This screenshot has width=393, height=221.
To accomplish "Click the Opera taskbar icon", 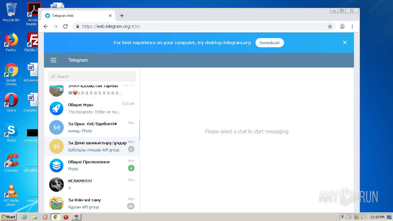I will (66, 217).
